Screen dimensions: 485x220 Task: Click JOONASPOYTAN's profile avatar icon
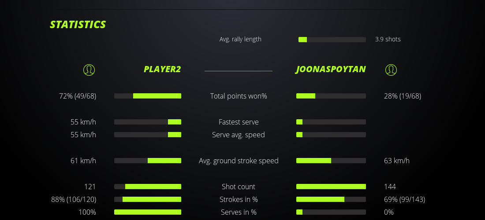(x=391, y=70)
